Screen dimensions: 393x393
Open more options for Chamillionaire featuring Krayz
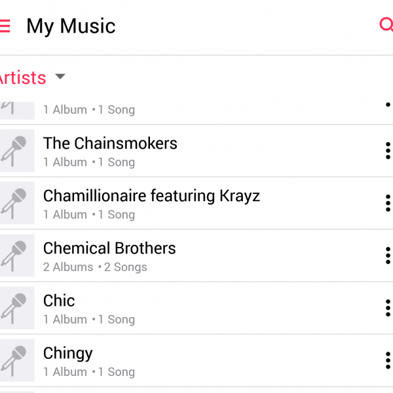(x=388, y=203)
